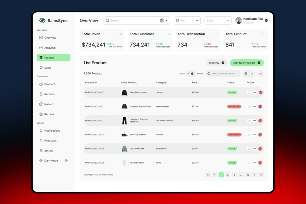The height and width of the screenshot is (204, 306).
Task: Click the Total Customer card options dots
Action: pos(168,34)
